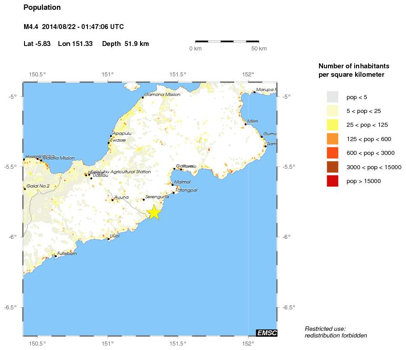Click the gray 'pop < 5' legend swatch
Screen dimensions: 406x350
[332, 97]
